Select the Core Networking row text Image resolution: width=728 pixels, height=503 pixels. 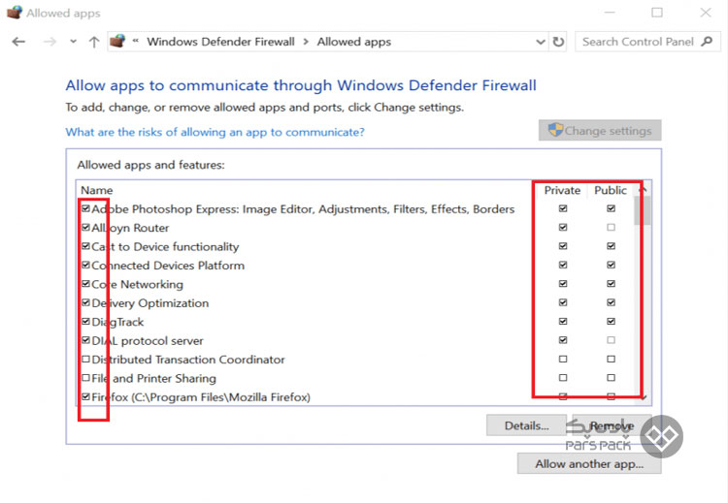click(138, 284)
